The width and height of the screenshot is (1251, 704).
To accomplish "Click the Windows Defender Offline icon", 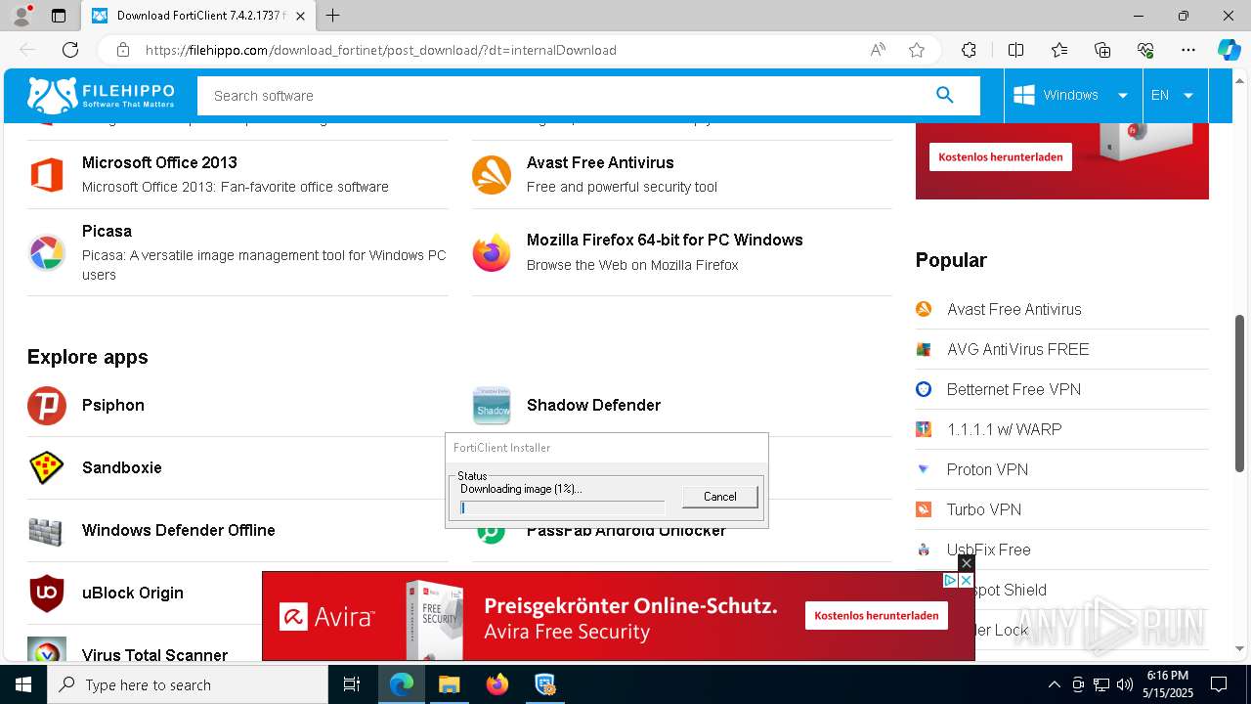I will pos(46,531).
